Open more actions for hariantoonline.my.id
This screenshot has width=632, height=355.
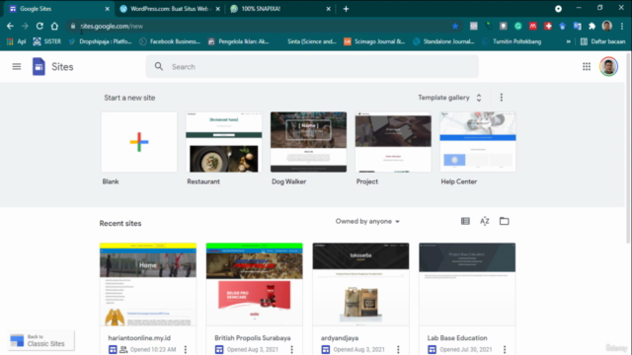186,349
